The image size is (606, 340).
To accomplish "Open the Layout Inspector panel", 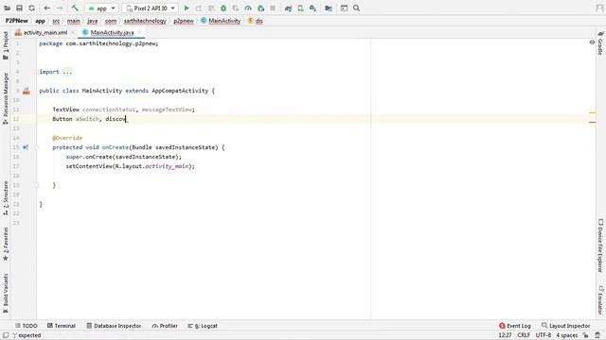I will [566, 326].
